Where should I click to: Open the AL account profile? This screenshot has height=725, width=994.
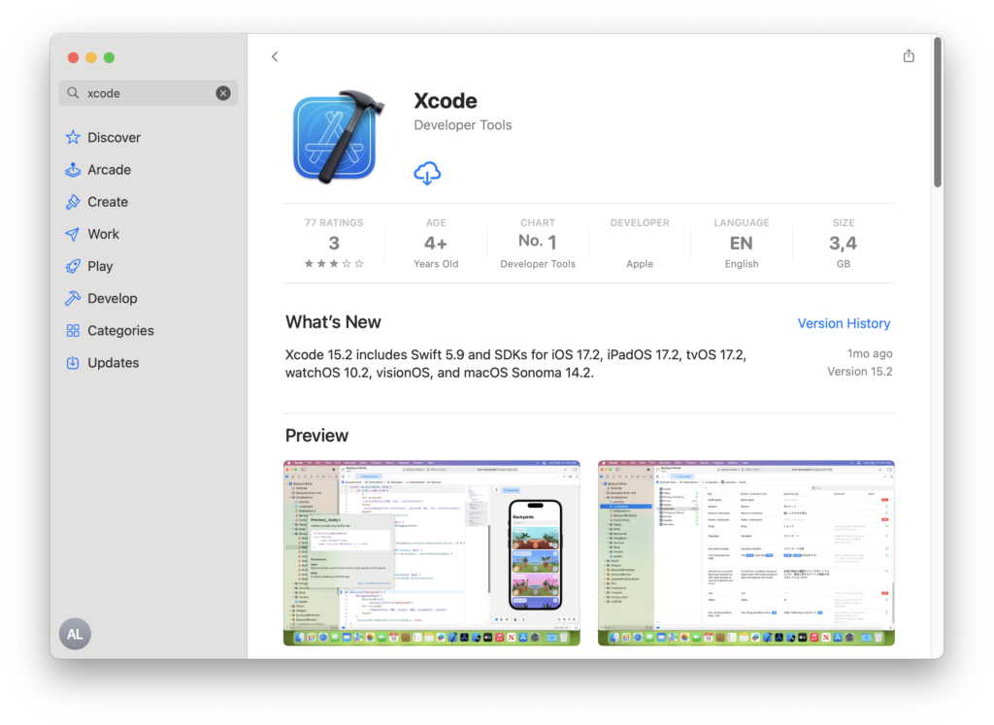tap(75, 634)
